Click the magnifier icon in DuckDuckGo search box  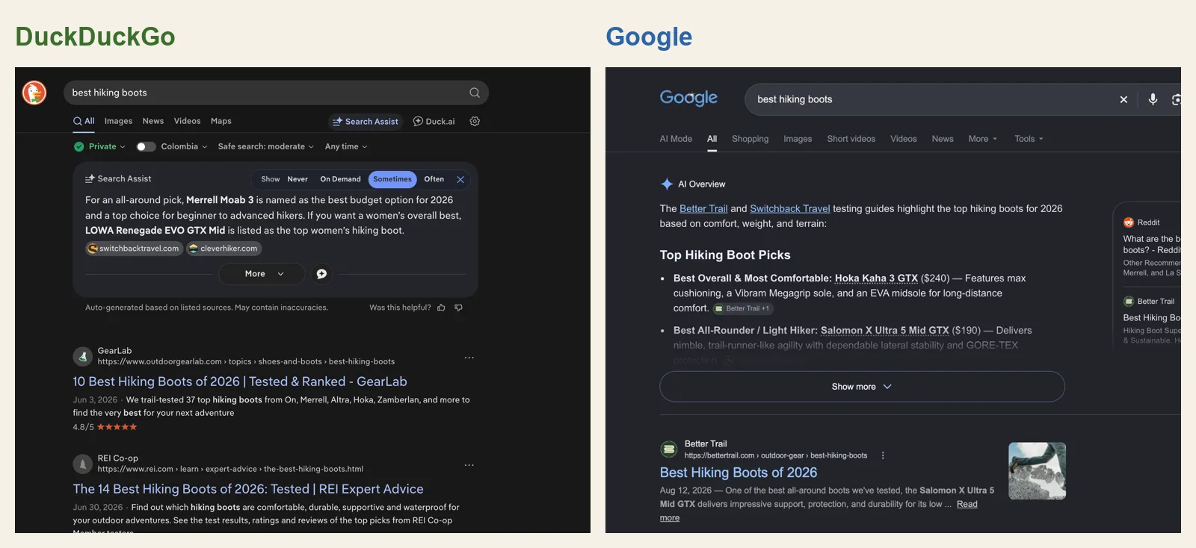(x=475, y=93)
